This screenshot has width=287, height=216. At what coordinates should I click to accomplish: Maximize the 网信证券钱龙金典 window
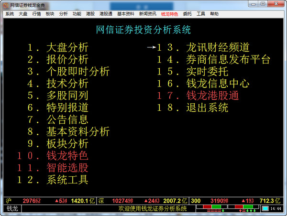click(x=263, y=4)
